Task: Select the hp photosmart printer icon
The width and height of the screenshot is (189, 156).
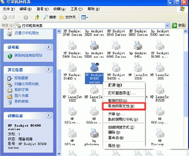Action: [x=94, y=133]
